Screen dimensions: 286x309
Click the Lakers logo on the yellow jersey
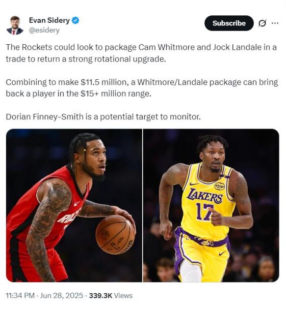205,195
